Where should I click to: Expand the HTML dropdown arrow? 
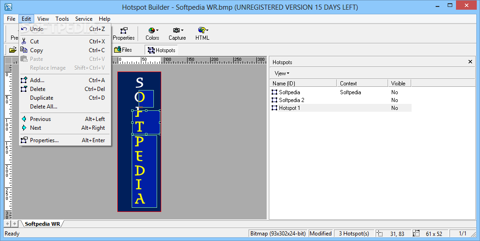click(x=207, y=30)
